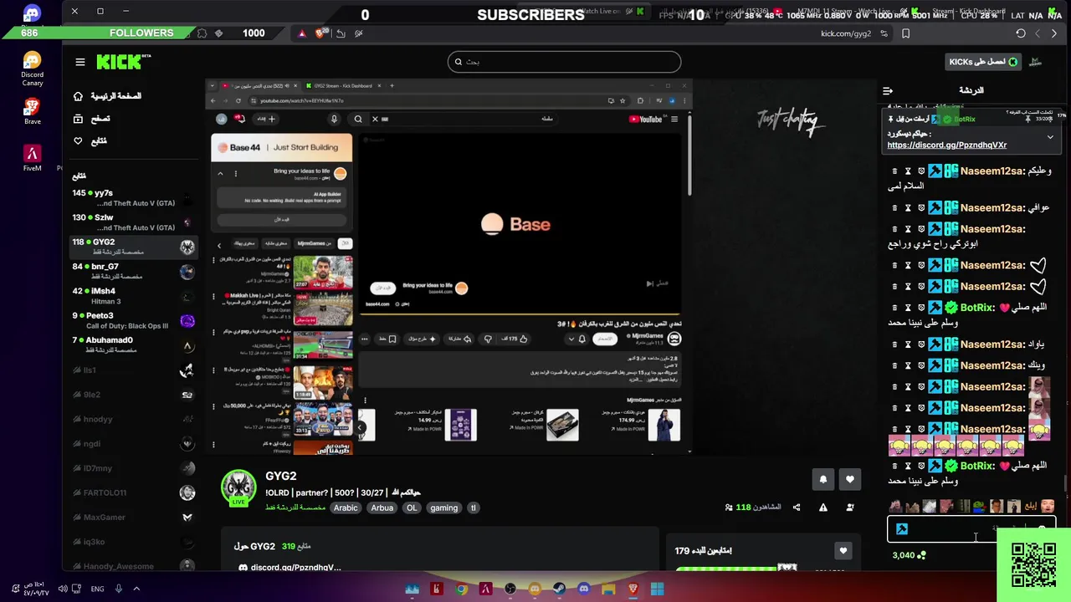Click the Get KICKs button
1071x602 pixels.
point(983,62)
